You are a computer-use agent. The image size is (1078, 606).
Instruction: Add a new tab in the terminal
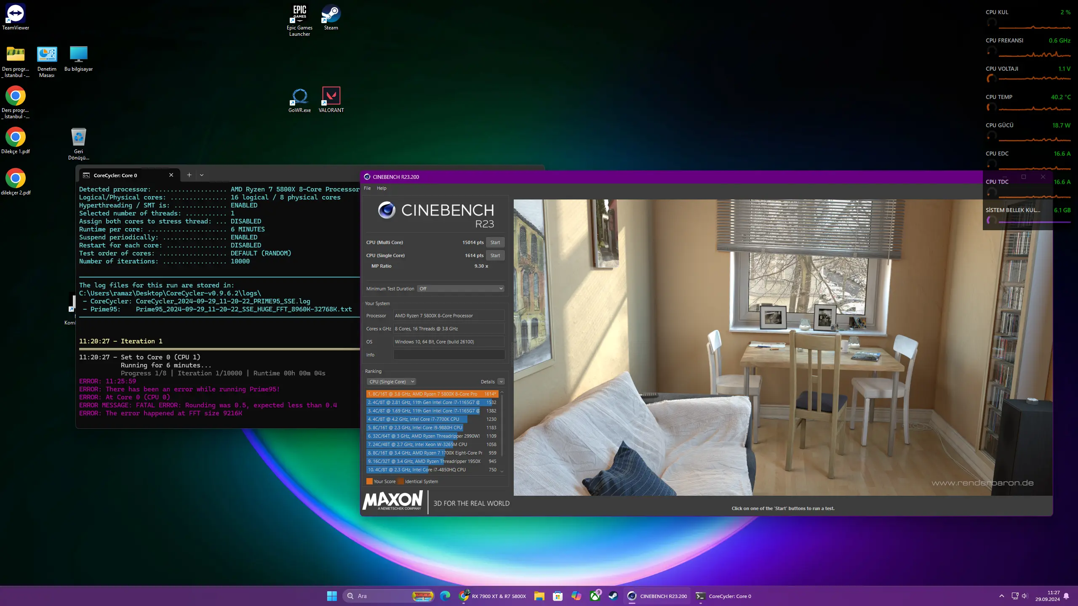(189, 175)
